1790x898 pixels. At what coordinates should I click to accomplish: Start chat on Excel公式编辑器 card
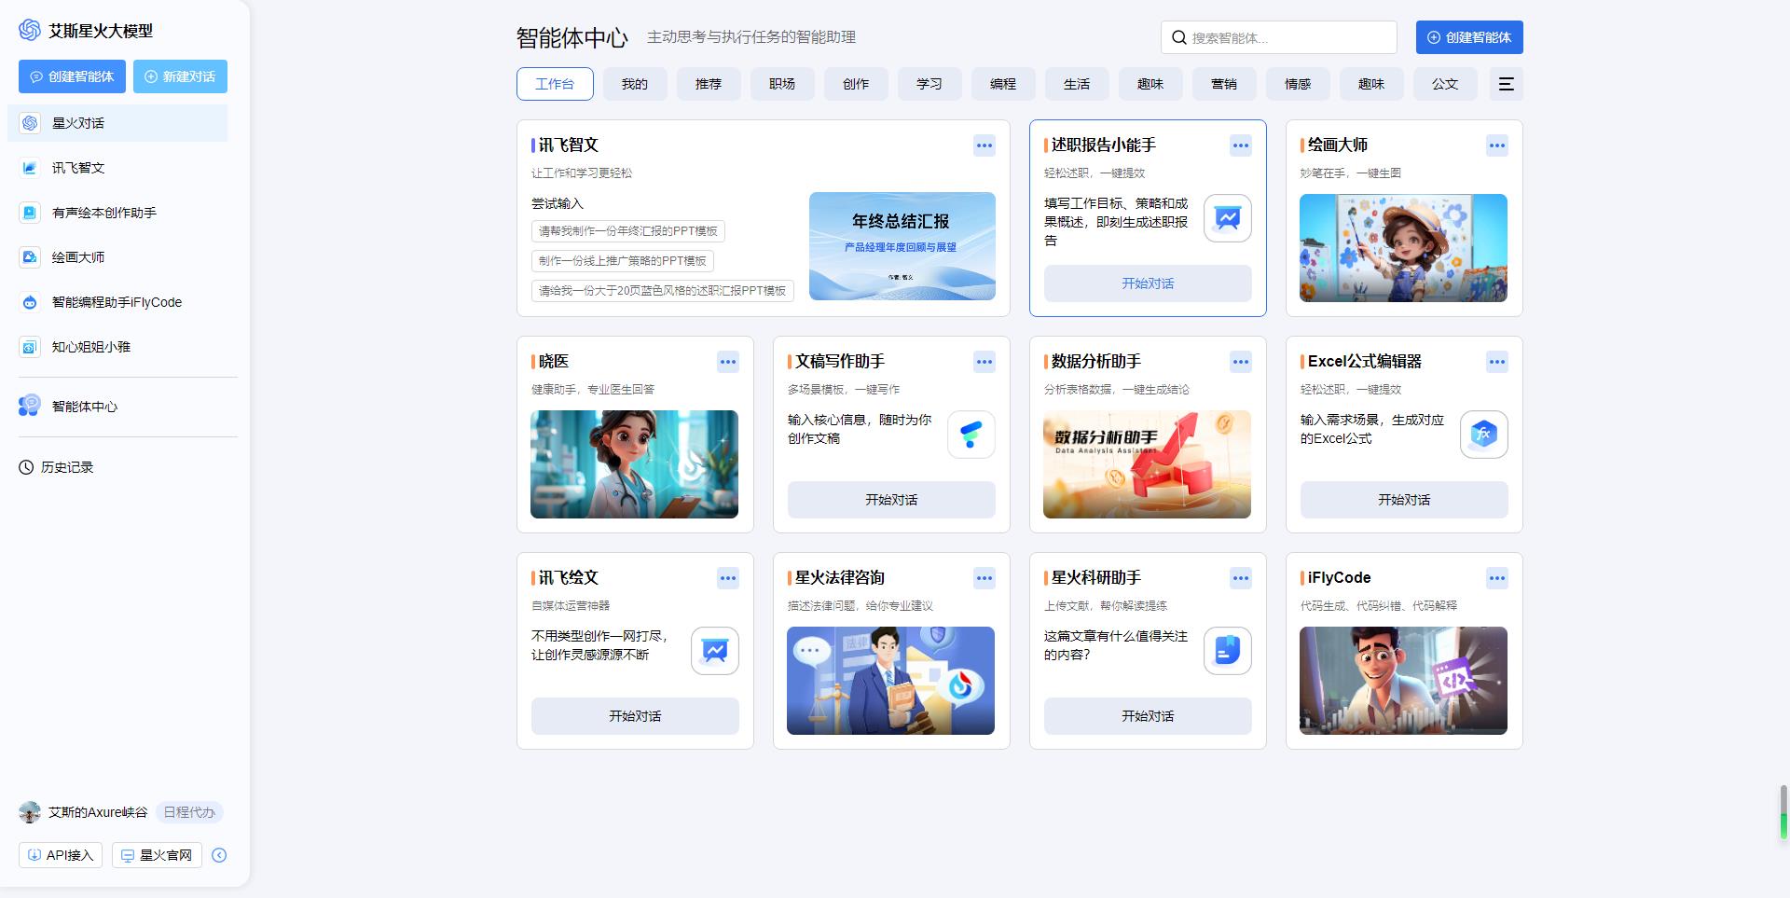[1404, 500]
